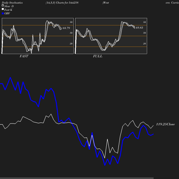Select the 'Fast K' legend label
Image resolution: width=179 pixels, height=179 pixels.
coord(8,10)
